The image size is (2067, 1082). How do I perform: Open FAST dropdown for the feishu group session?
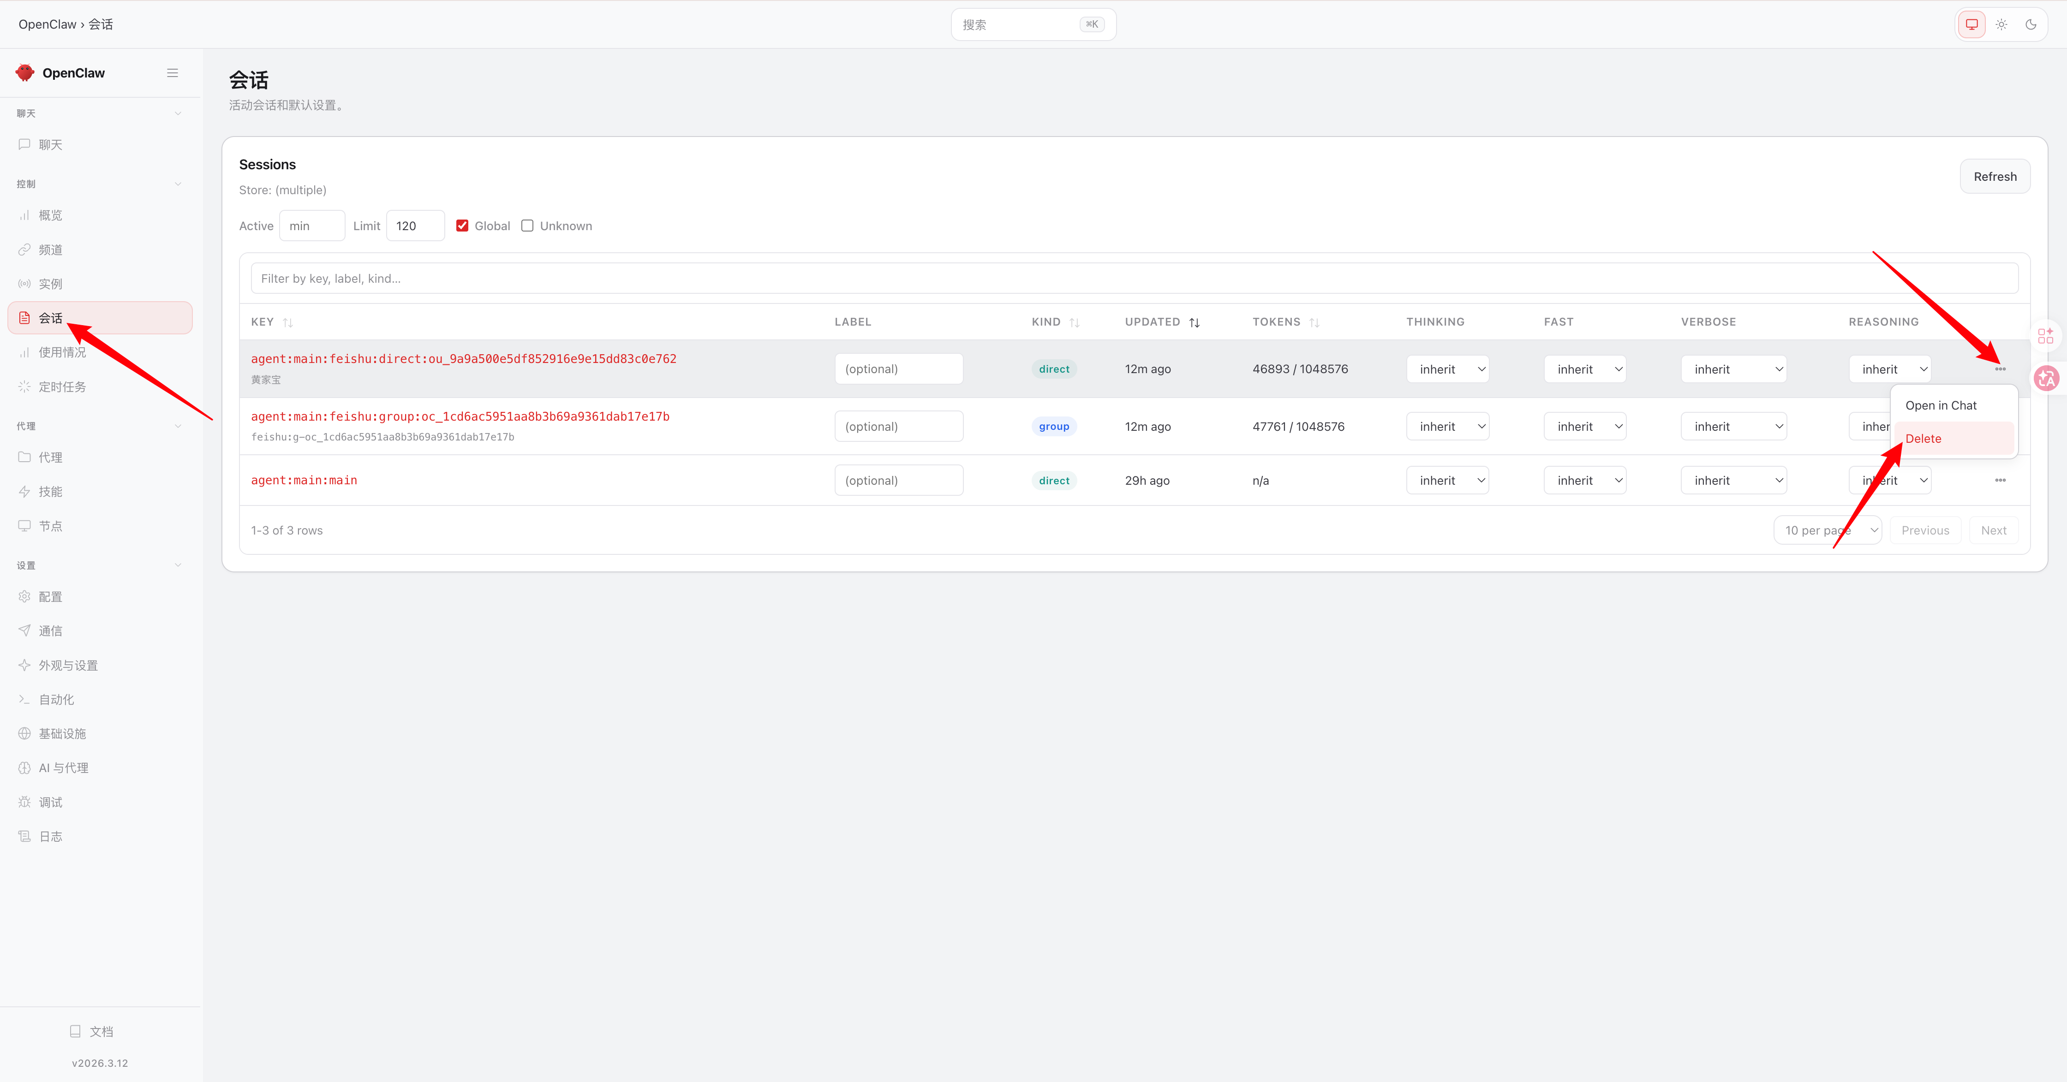(x=1585, y=427)
